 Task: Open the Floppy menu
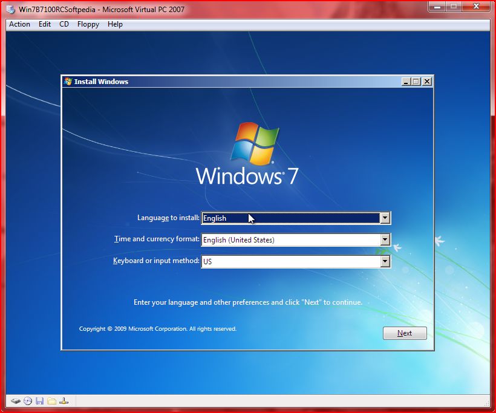click(x=88, y=24)
